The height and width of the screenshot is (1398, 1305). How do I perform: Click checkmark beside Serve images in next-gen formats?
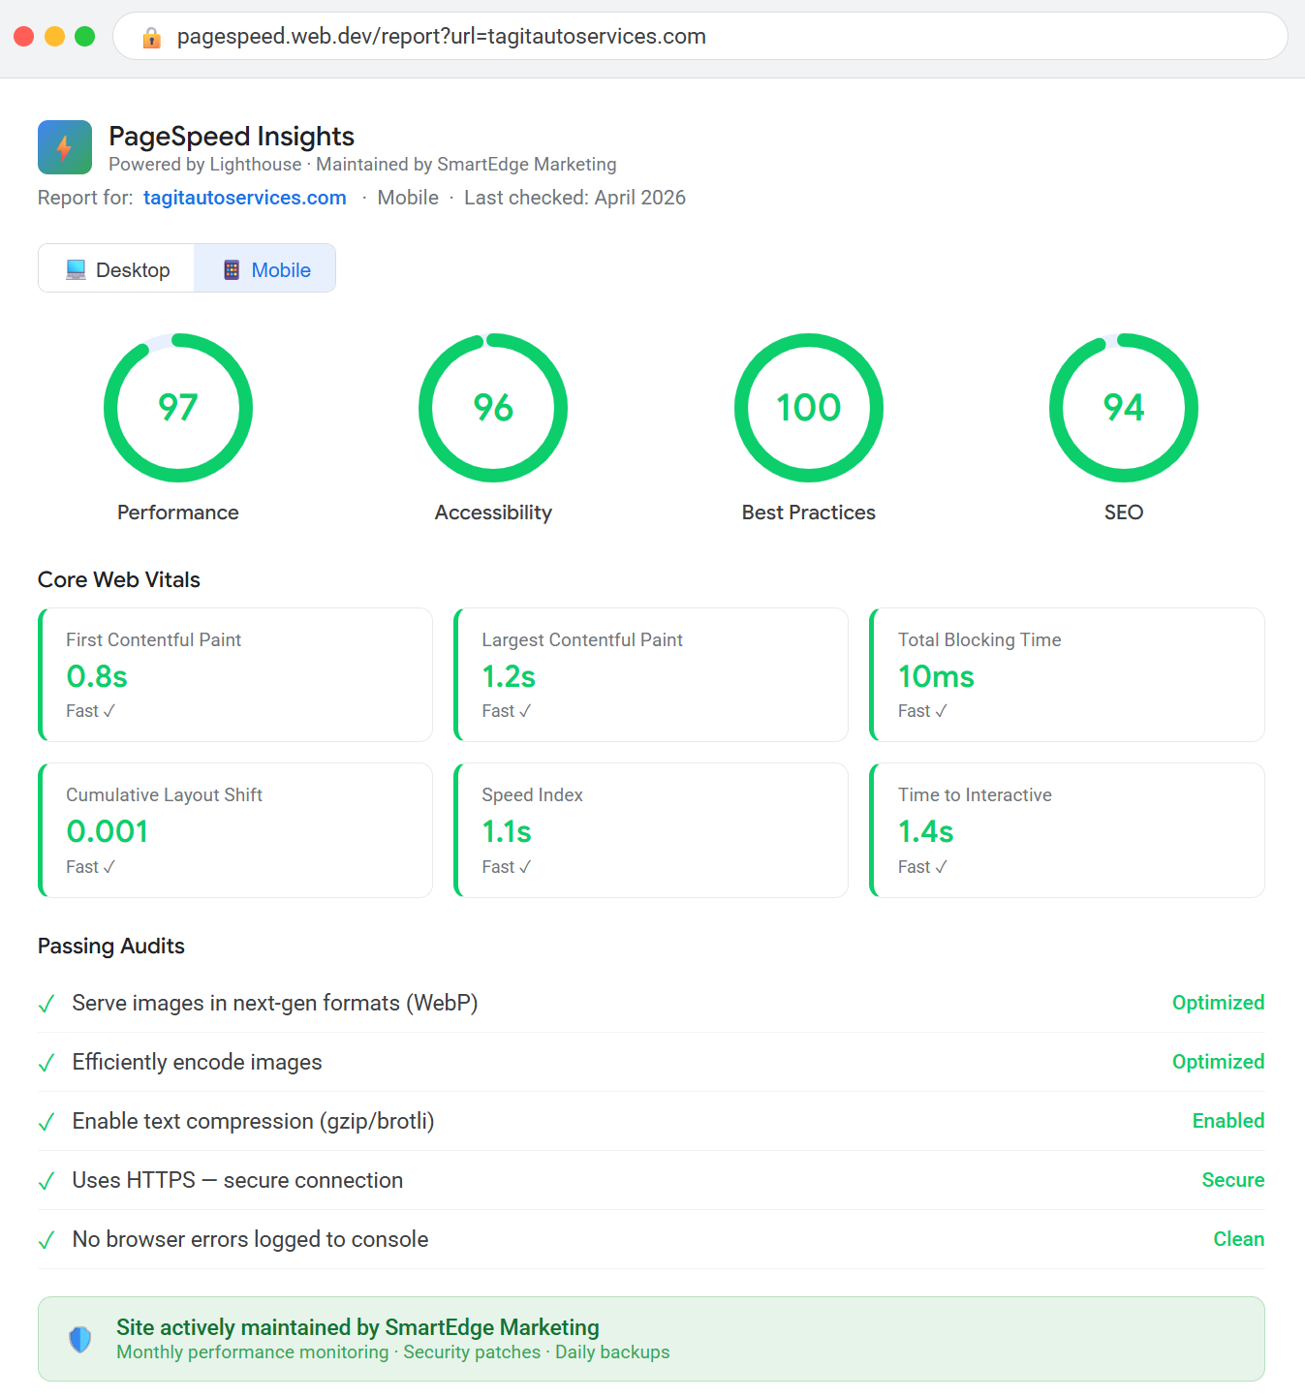coord(46,1004)
